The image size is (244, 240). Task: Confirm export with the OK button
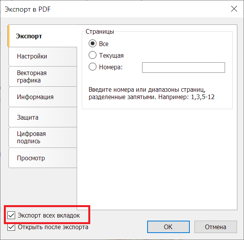tap(168, 227)
